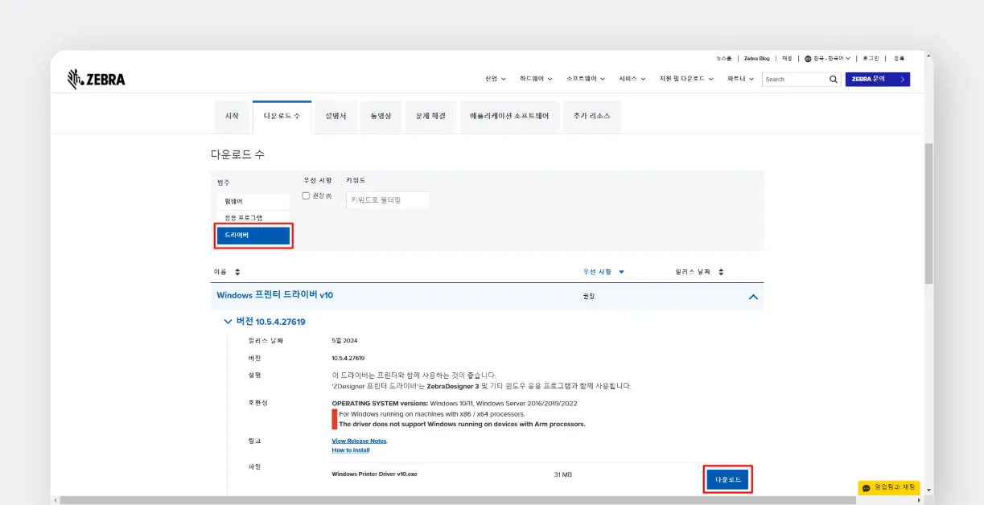Screen dimensions: 984x505
Task: Click the 다운로드 button
Action: (728, 479)
